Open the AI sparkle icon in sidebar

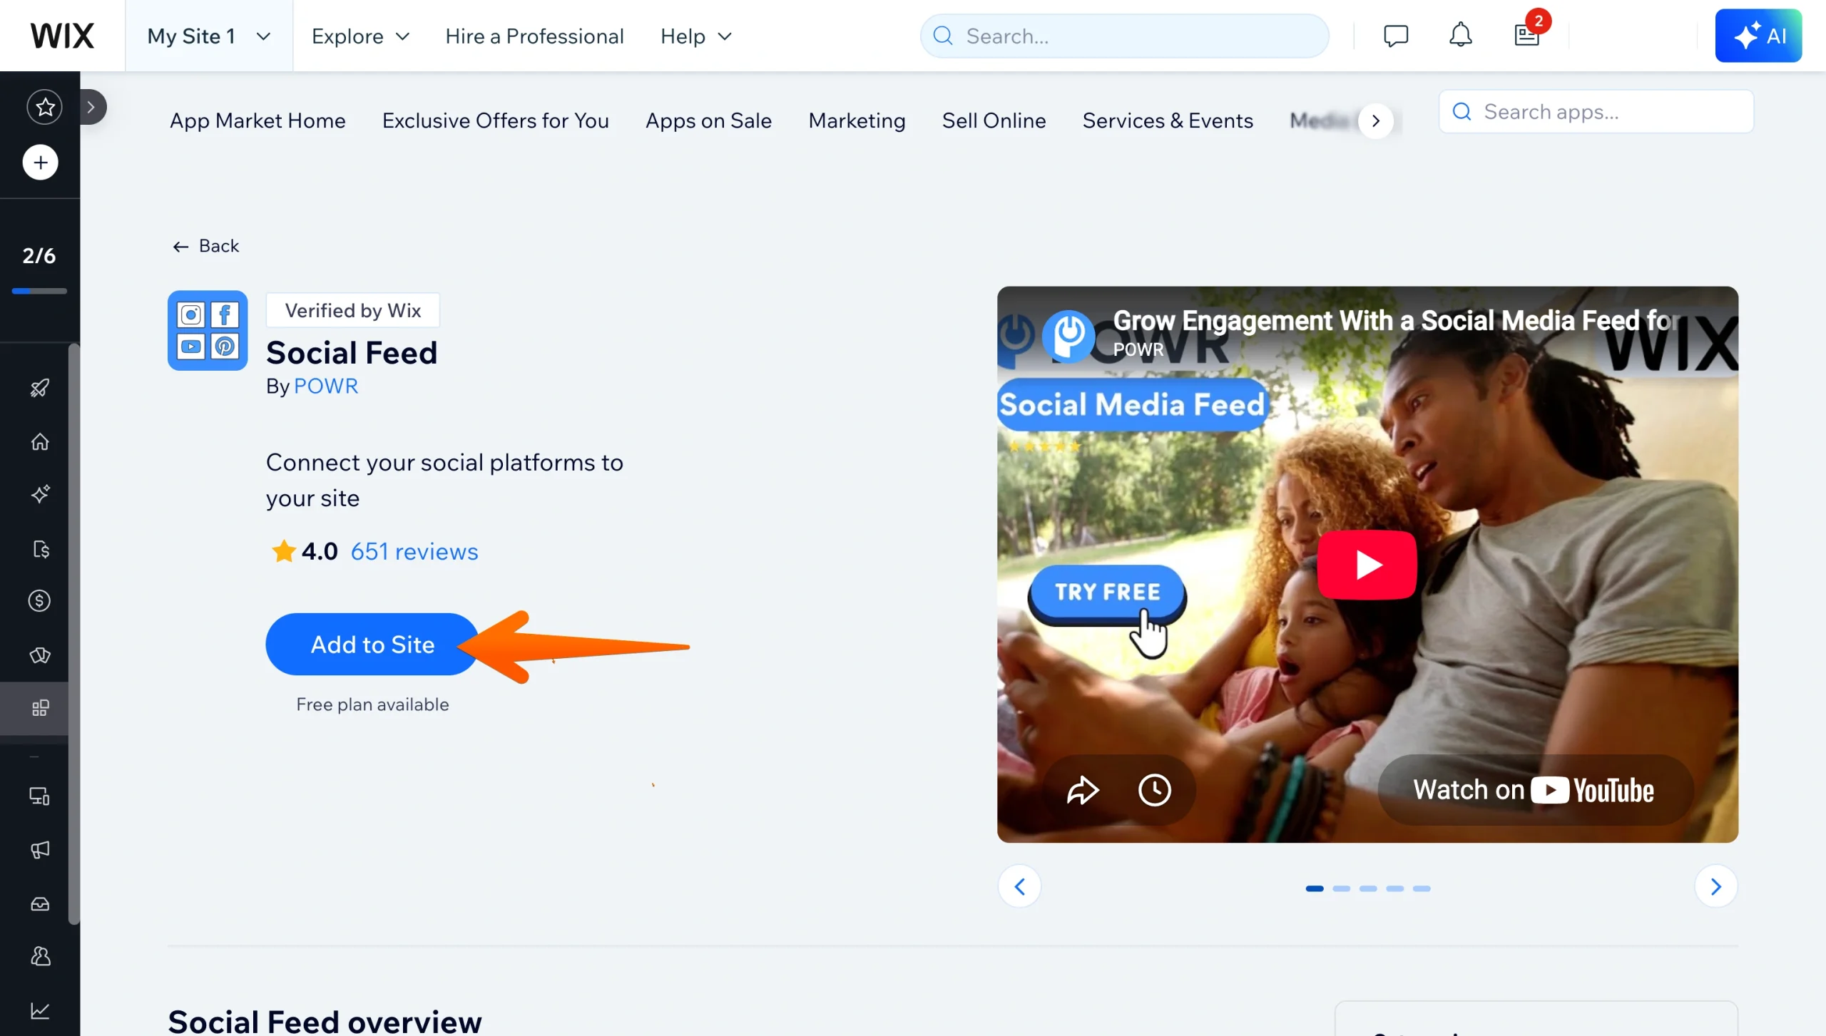[40, 494]
